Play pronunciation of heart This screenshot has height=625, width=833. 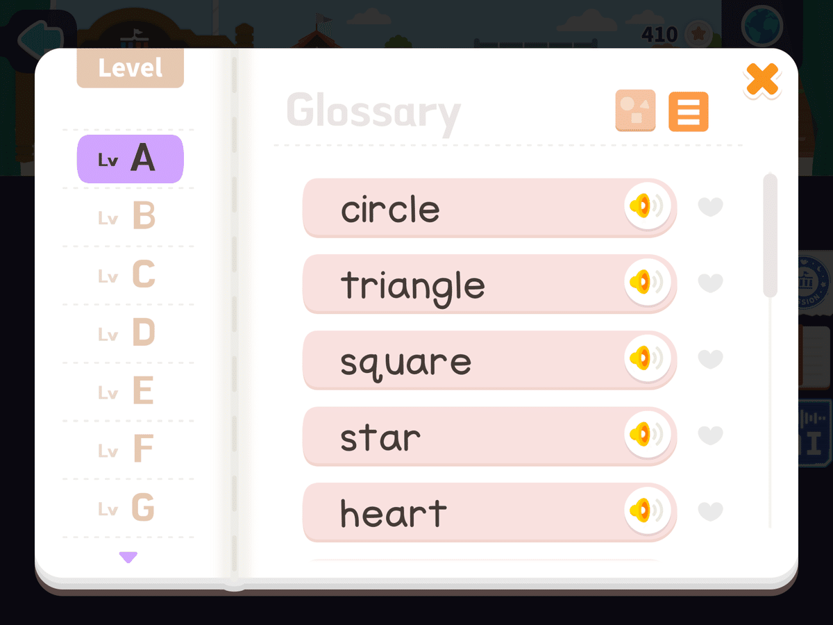tap(647, 512)
